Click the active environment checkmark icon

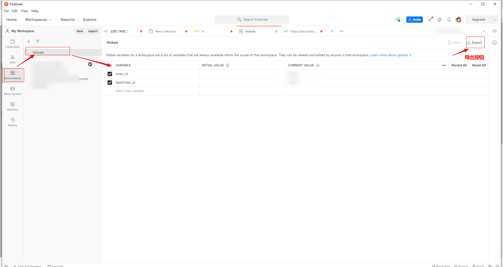90,64
